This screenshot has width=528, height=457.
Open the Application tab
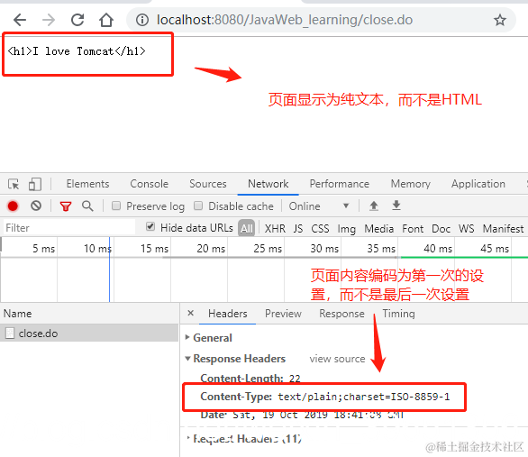[478, 184]
